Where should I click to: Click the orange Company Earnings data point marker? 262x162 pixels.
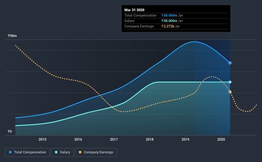[230, 92]
